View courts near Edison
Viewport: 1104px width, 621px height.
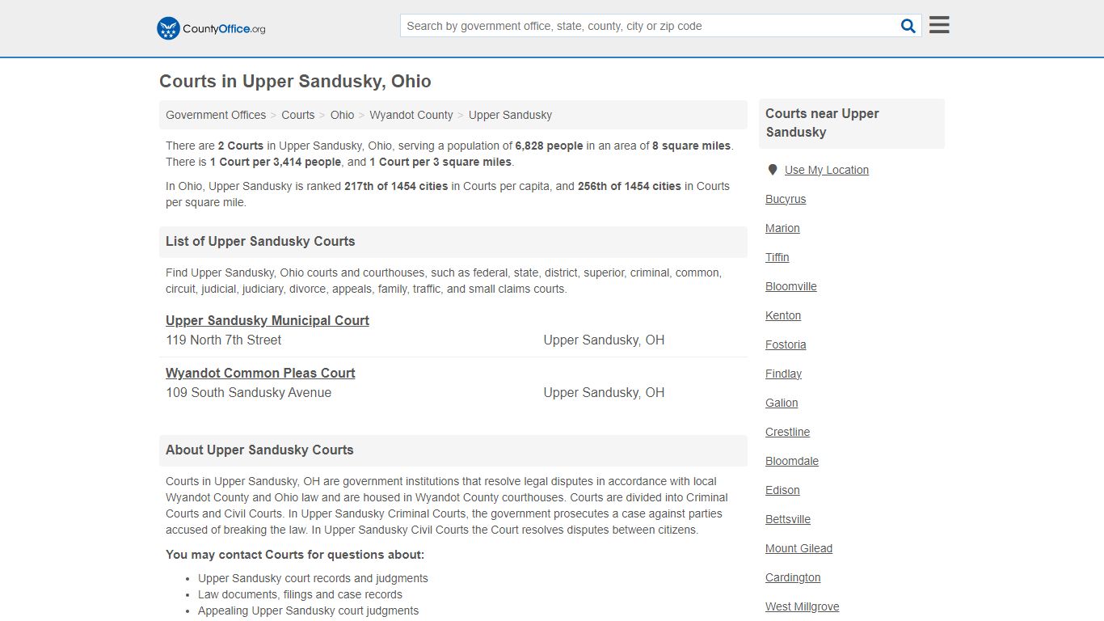point(782,490)
